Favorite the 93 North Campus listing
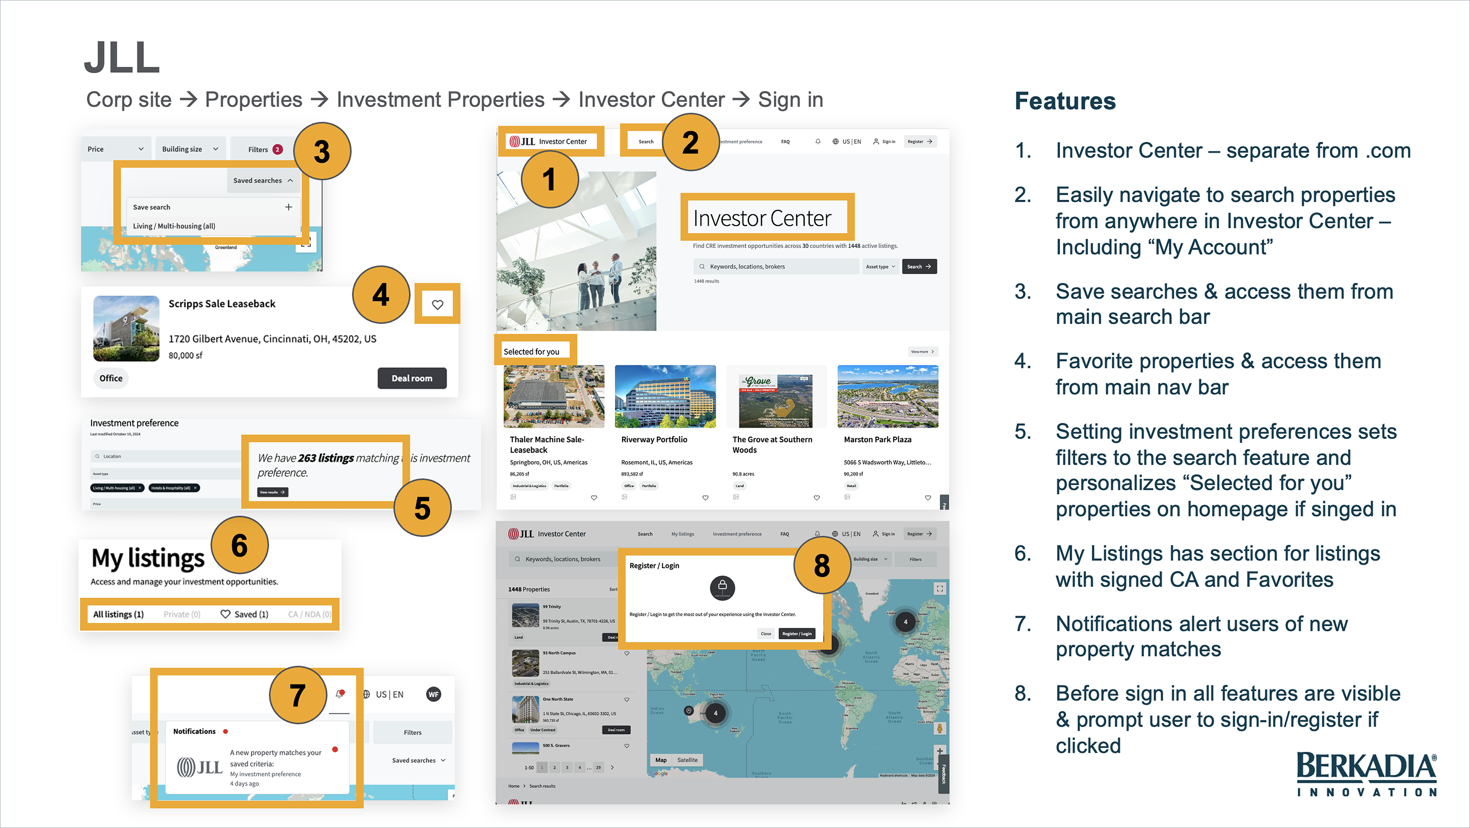 click(627, 653)
